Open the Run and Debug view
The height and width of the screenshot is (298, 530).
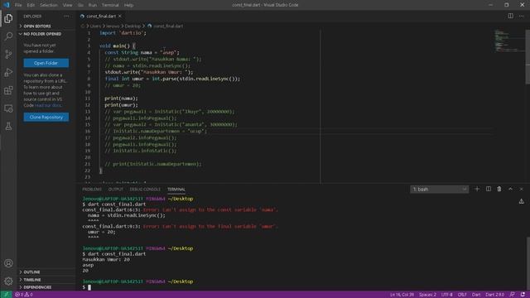(8, 72)
